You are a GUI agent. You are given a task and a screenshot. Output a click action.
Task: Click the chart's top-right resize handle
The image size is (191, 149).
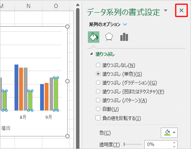coord(67,27)
